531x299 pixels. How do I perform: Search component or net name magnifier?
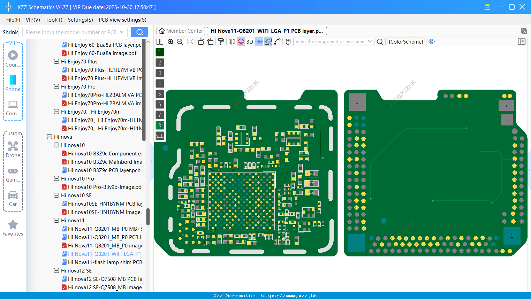tap(380, 41)
